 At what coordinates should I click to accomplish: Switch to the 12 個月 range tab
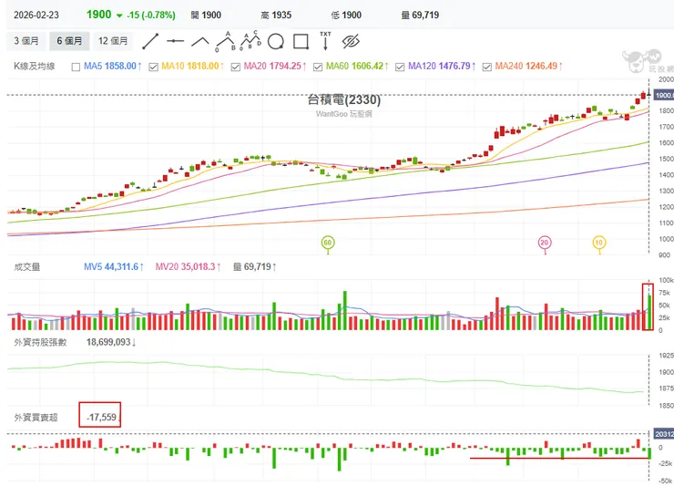pos(113,41)
